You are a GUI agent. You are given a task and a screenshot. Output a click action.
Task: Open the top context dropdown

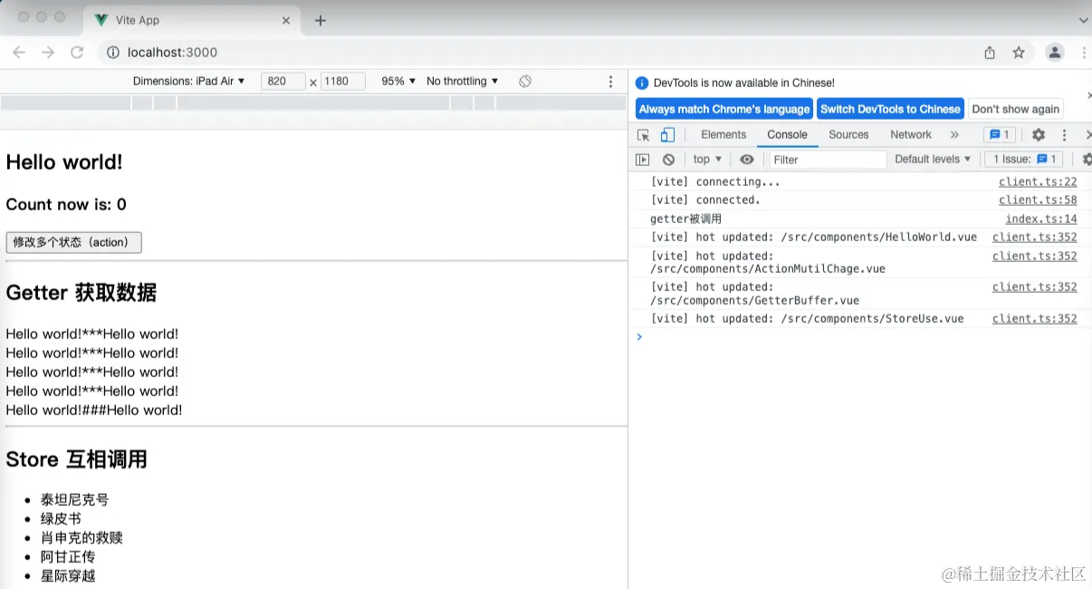tap(707, 159)
